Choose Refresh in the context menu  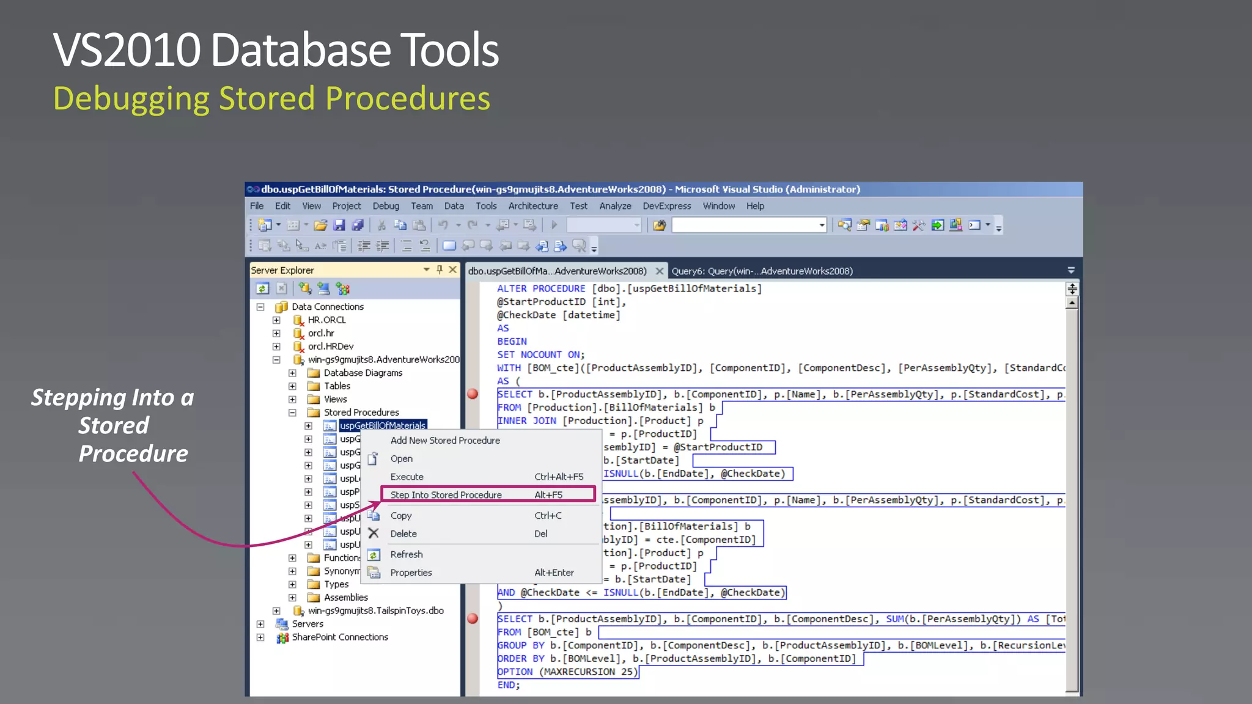481,554
